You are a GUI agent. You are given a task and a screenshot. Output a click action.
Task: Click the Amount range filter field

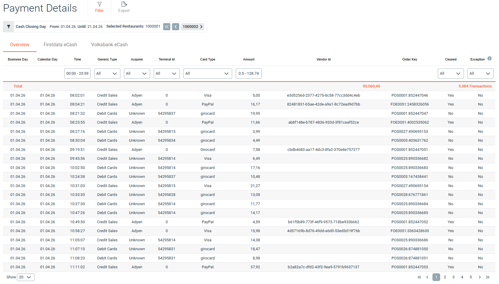249,74
